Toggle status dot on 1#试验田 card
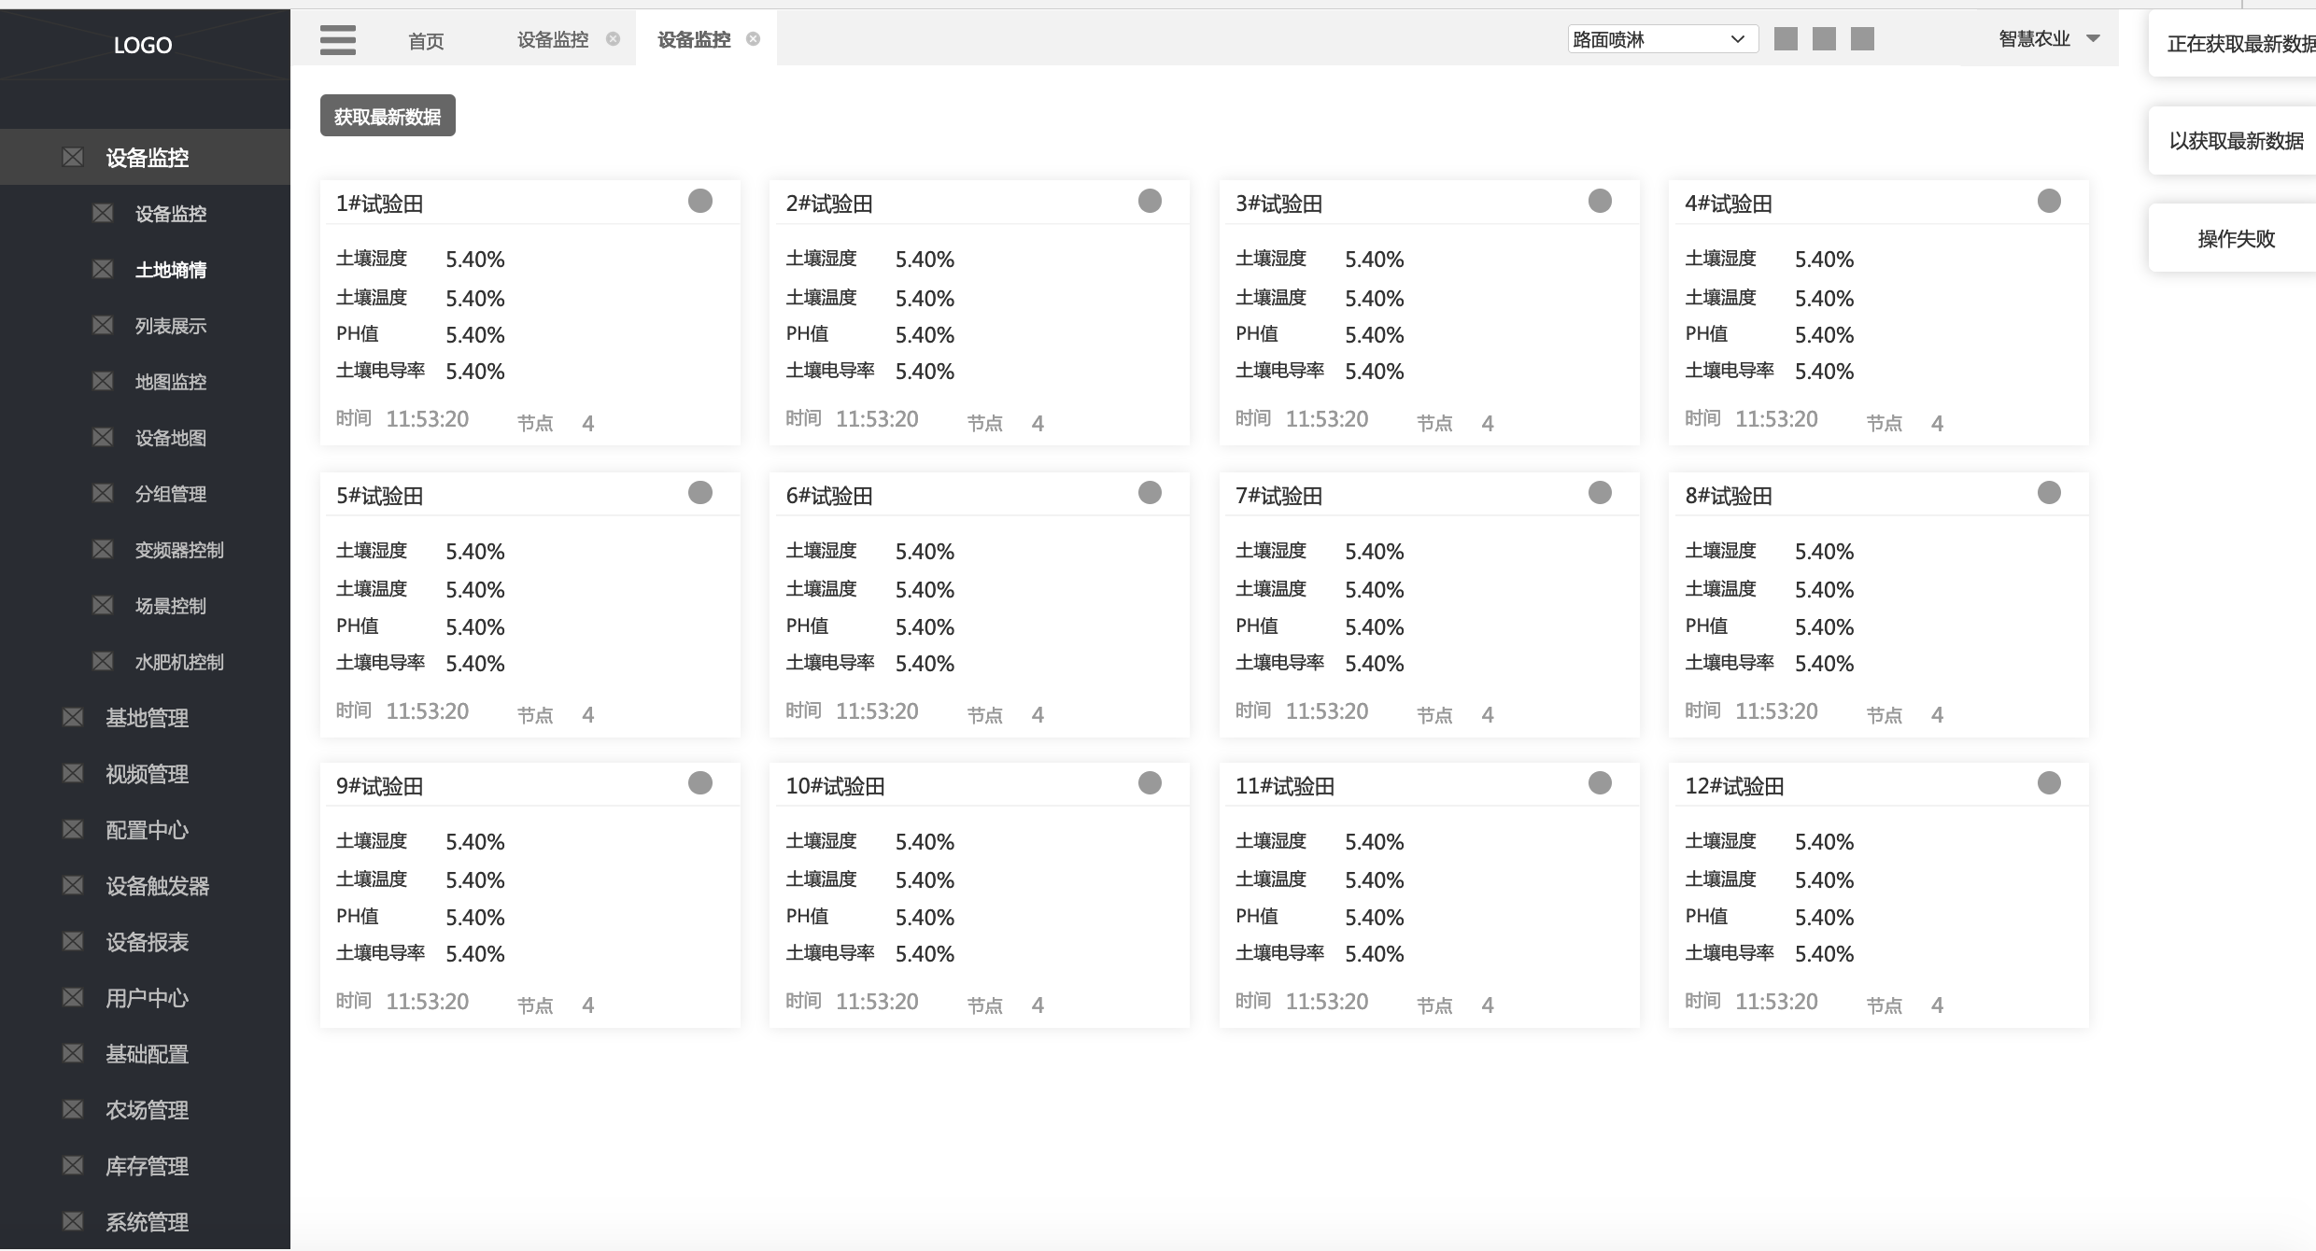Screen dimensions: 2316x1251 click(x=700, y=201)
